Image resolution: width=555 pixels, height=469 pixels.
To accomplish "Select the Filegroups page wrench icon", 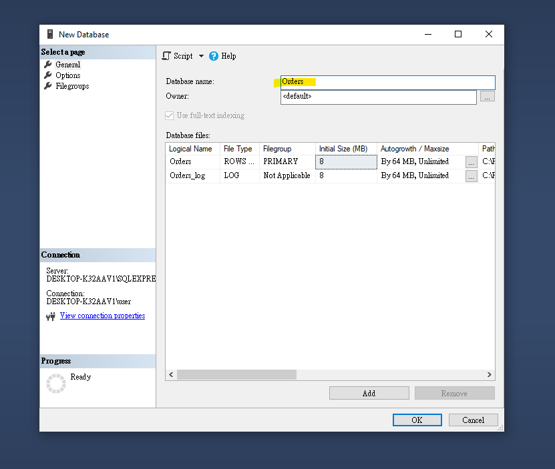I will tap(48, 86).
